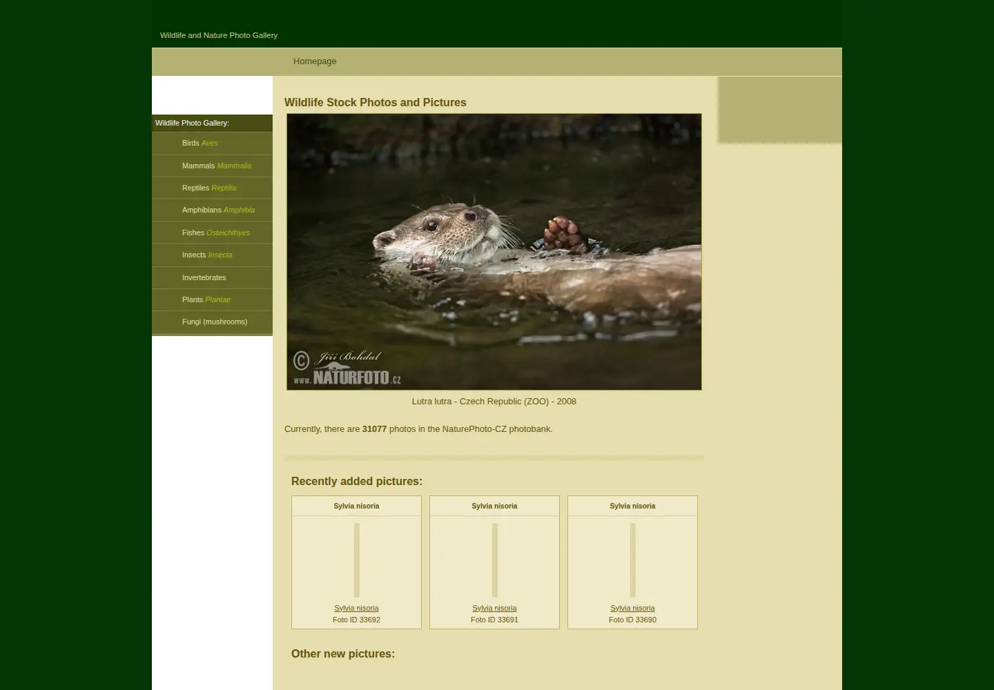Click thumbnail placeholder above Foto ID 33690
994x690 pixels.
coord(633,560)
